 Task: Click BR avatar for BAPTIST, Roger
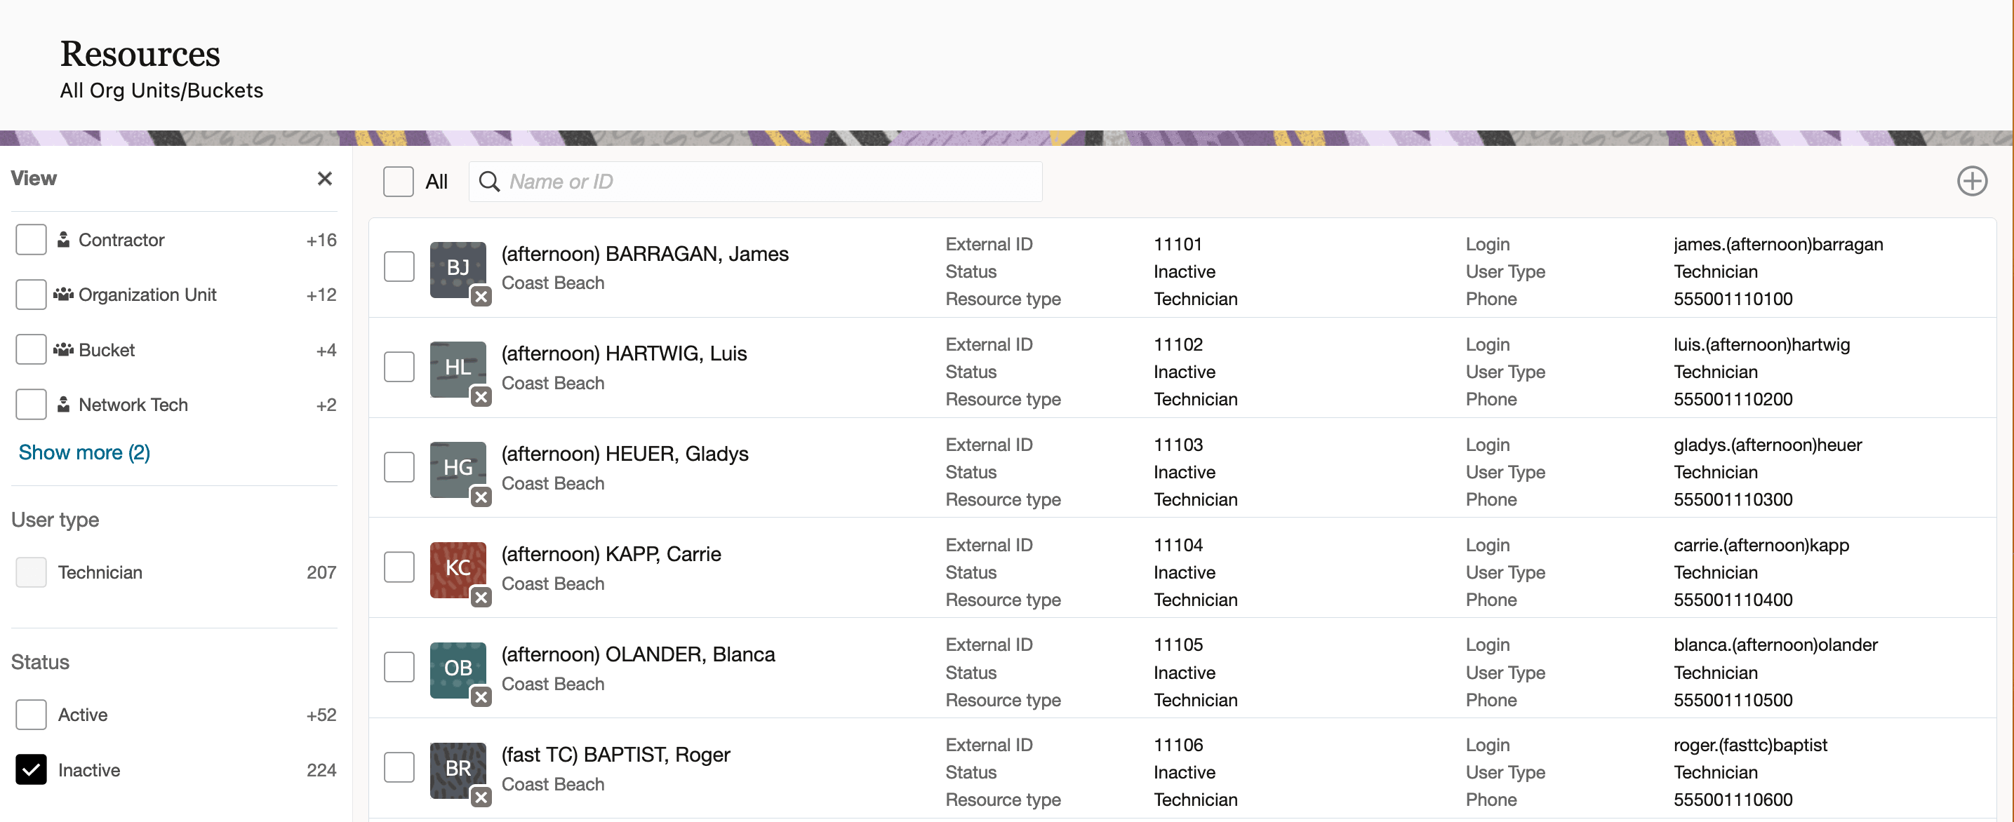[x=458, y=768]
